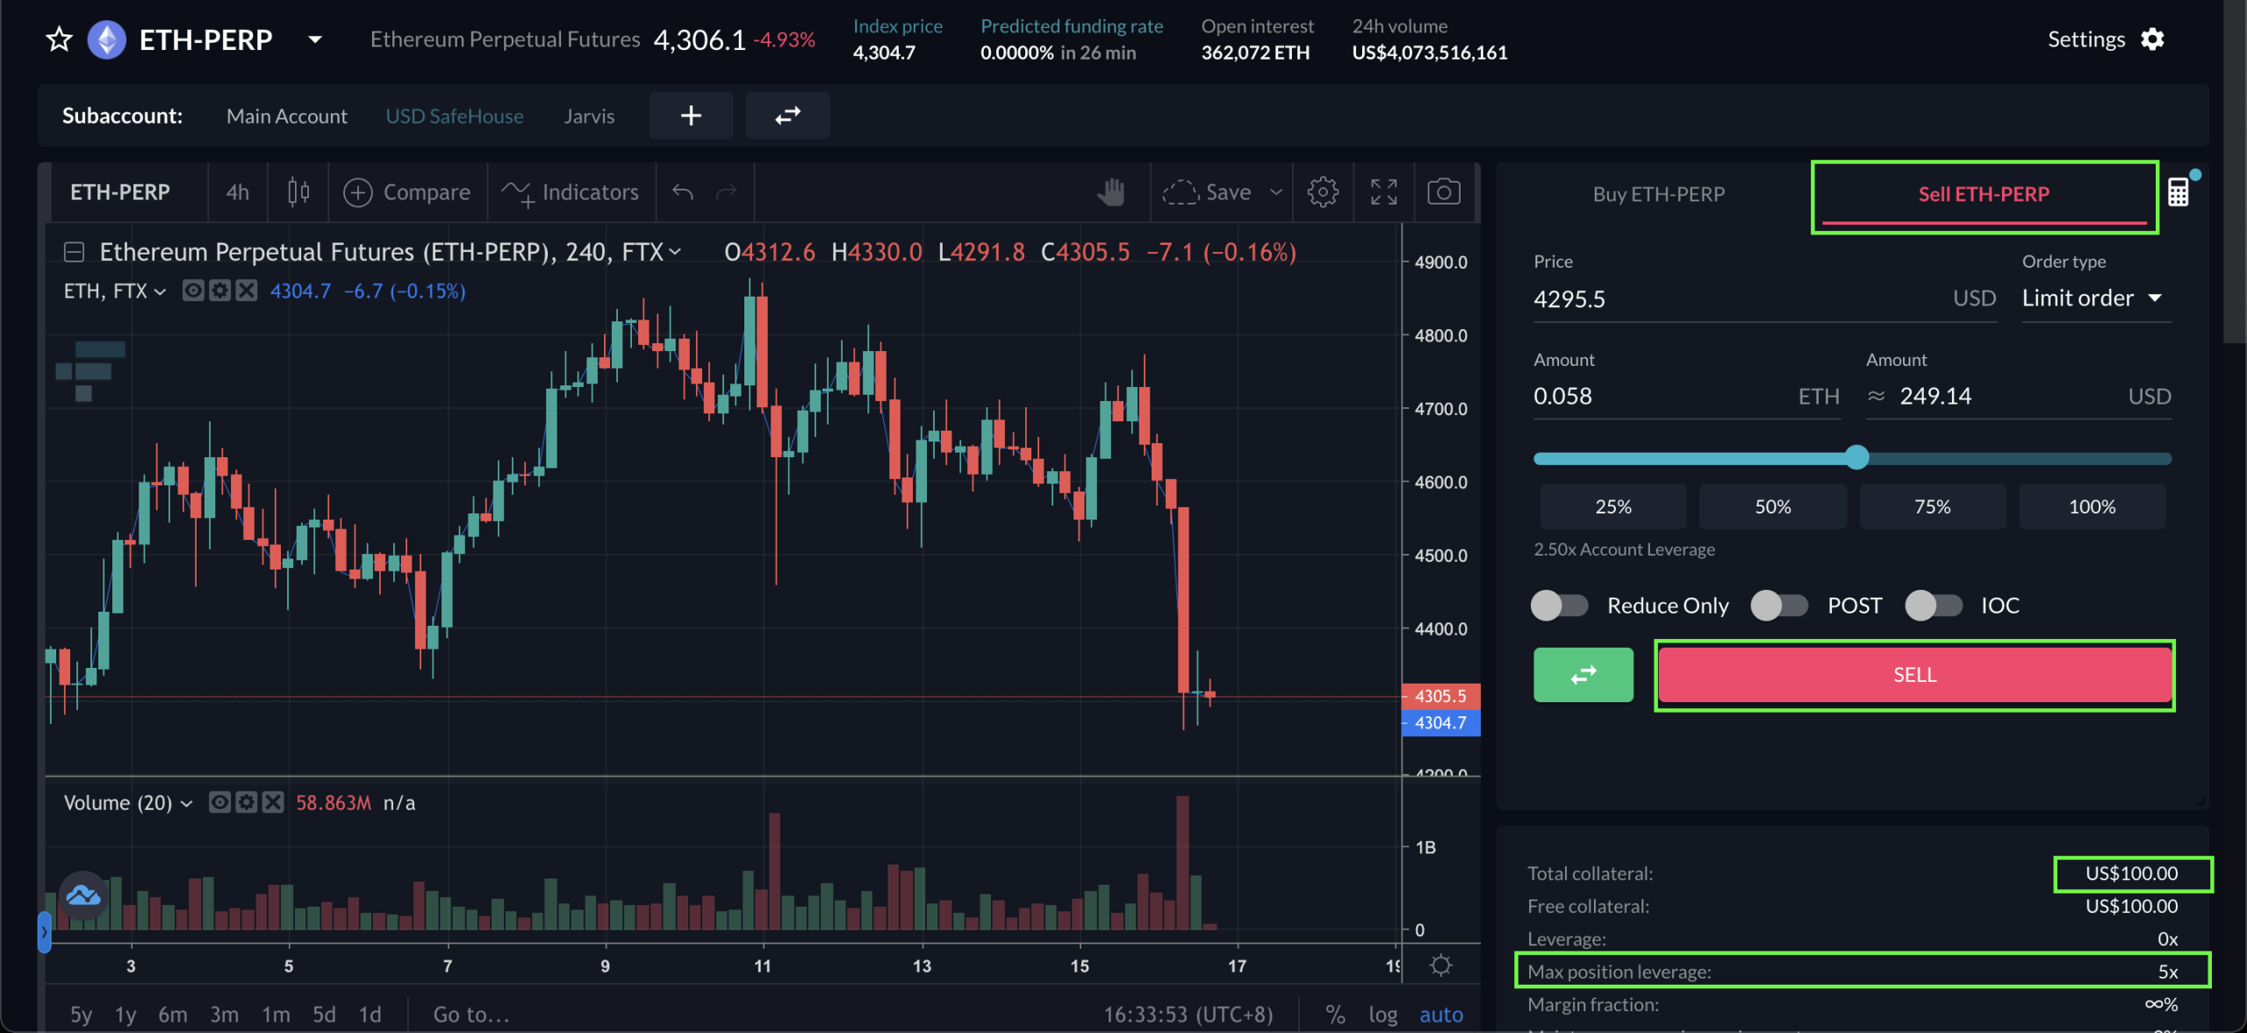
Task: Set chart range to 6m
Action: click(x=173, y=1015)
